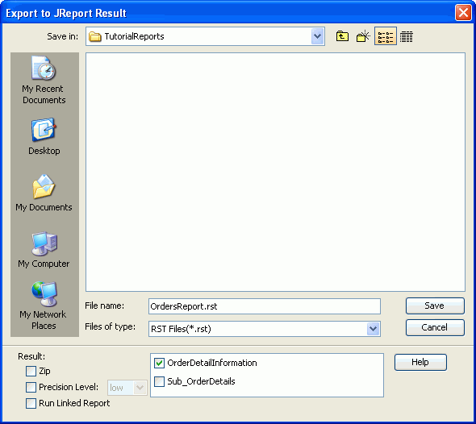Expand the Save in folder dropdown
Viewport: 476px width, 424px height.
pos(318,36)
